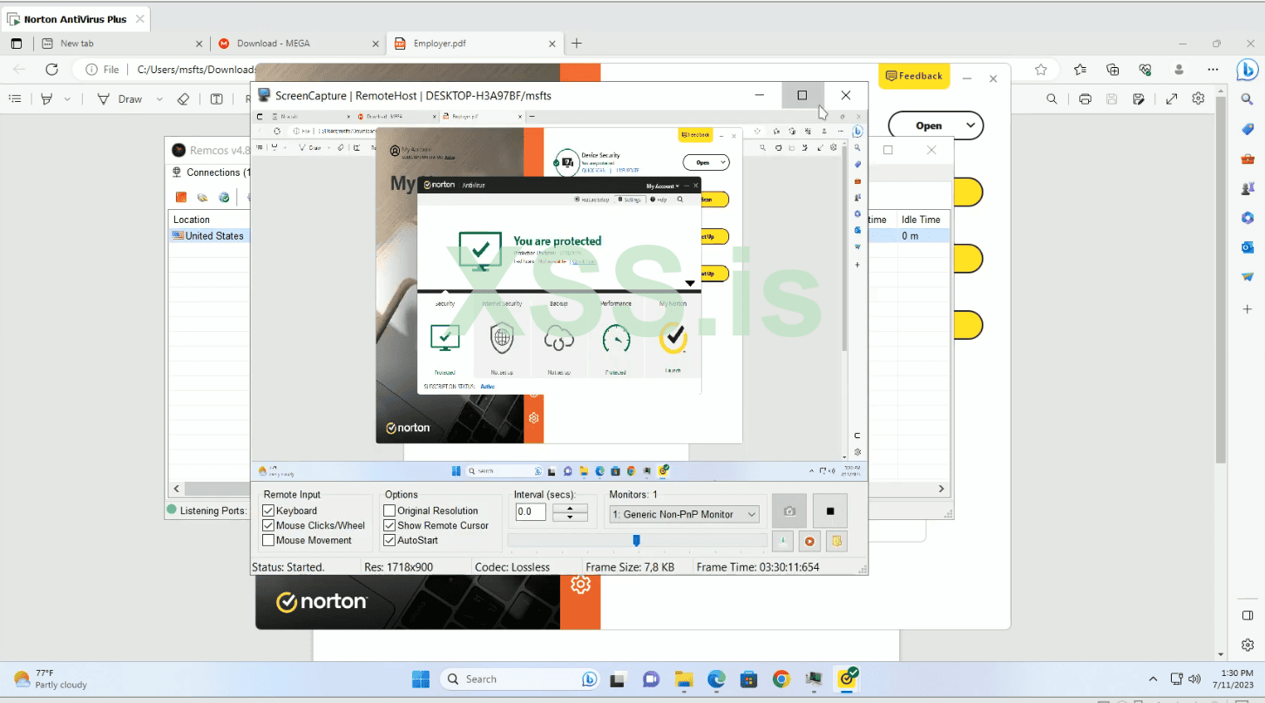Open File Explorer from the taskbar
This screenshot has height=703, width=1265.
[683, 679]
